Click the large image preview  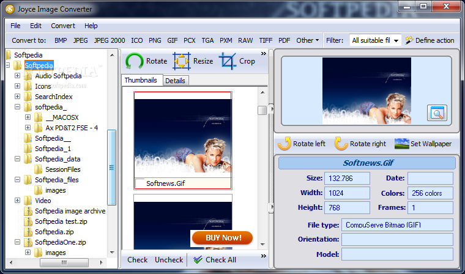click(366, 91)
